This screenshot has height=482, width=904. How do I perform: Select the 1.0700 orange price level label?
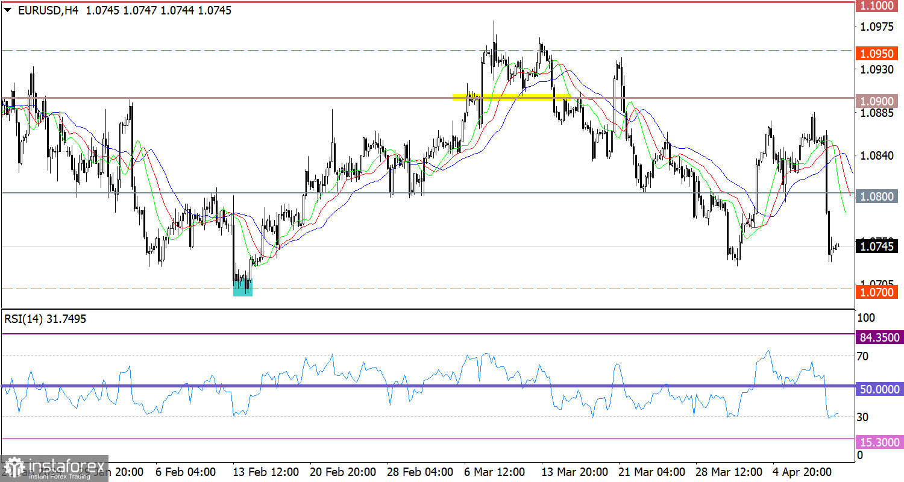pyautogui.click(x=877, y=292)
